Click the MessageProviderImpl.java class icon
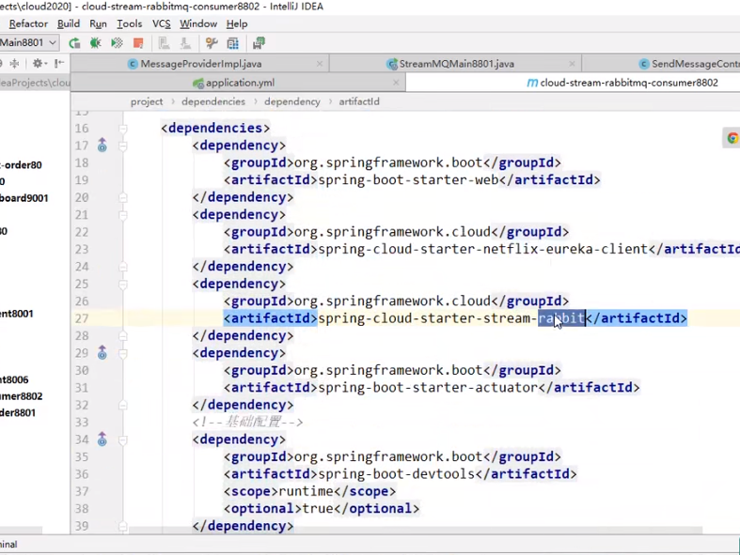740x555 pixels. point(134,64)
